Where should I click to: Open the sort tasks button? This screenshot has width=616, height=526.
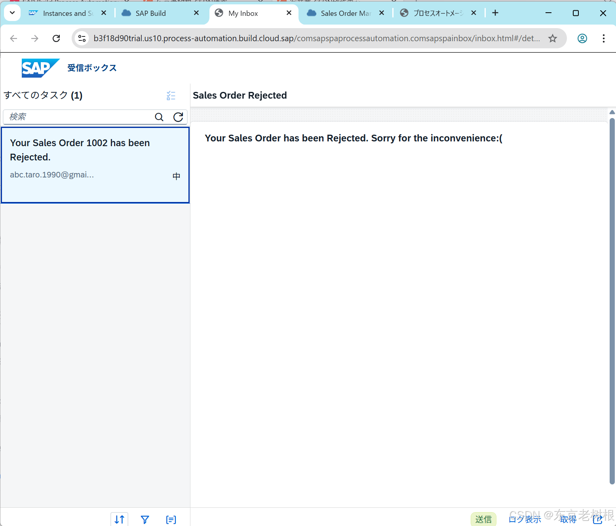click(x=119, y=519)
